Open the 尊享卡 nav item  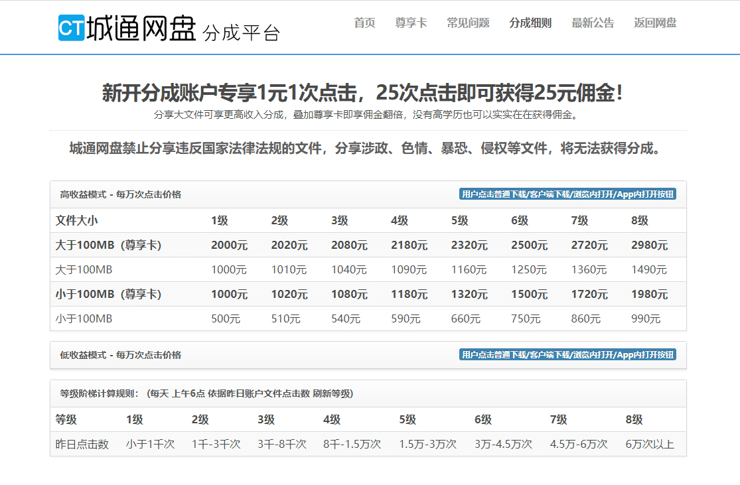(x=411, y=23)
